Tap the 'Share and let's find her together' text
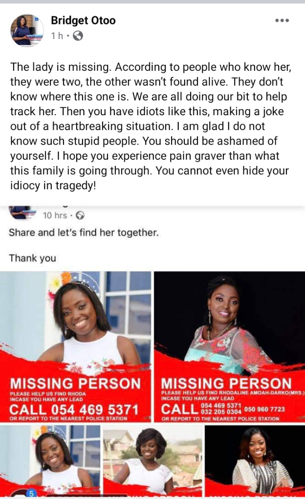 coord(84,233)
